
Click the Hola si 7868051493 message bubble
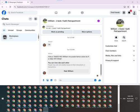(69, 58)
